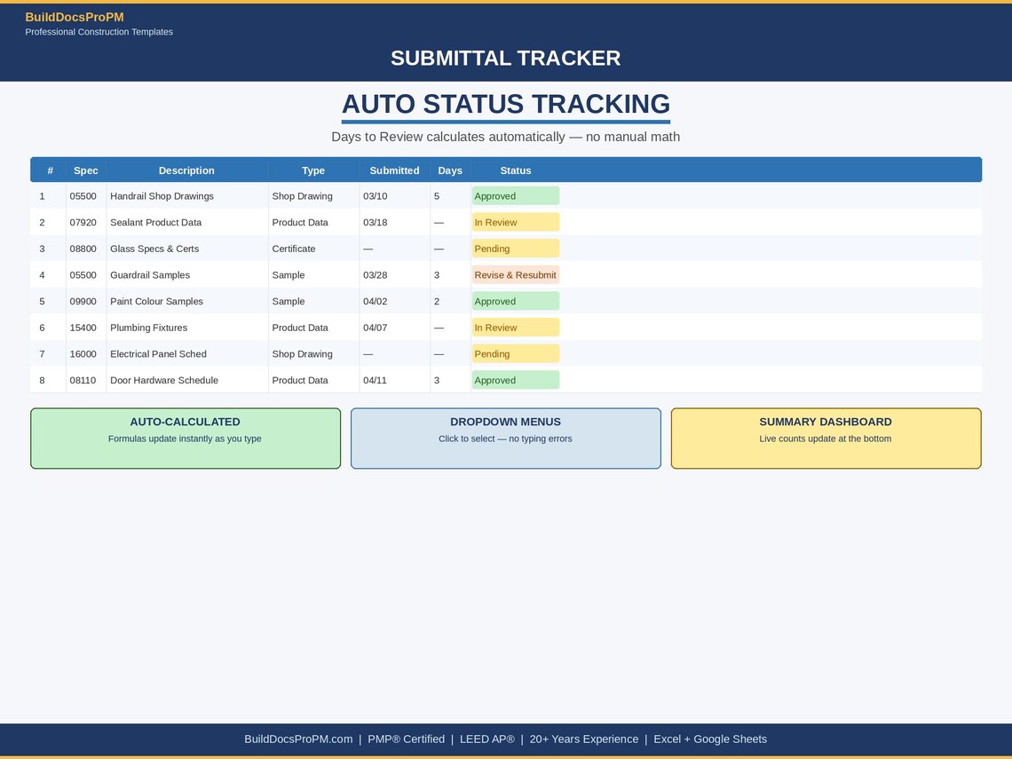Click the Days to Review subtitle
The image size is (1012, 759).
click(505, 137)
